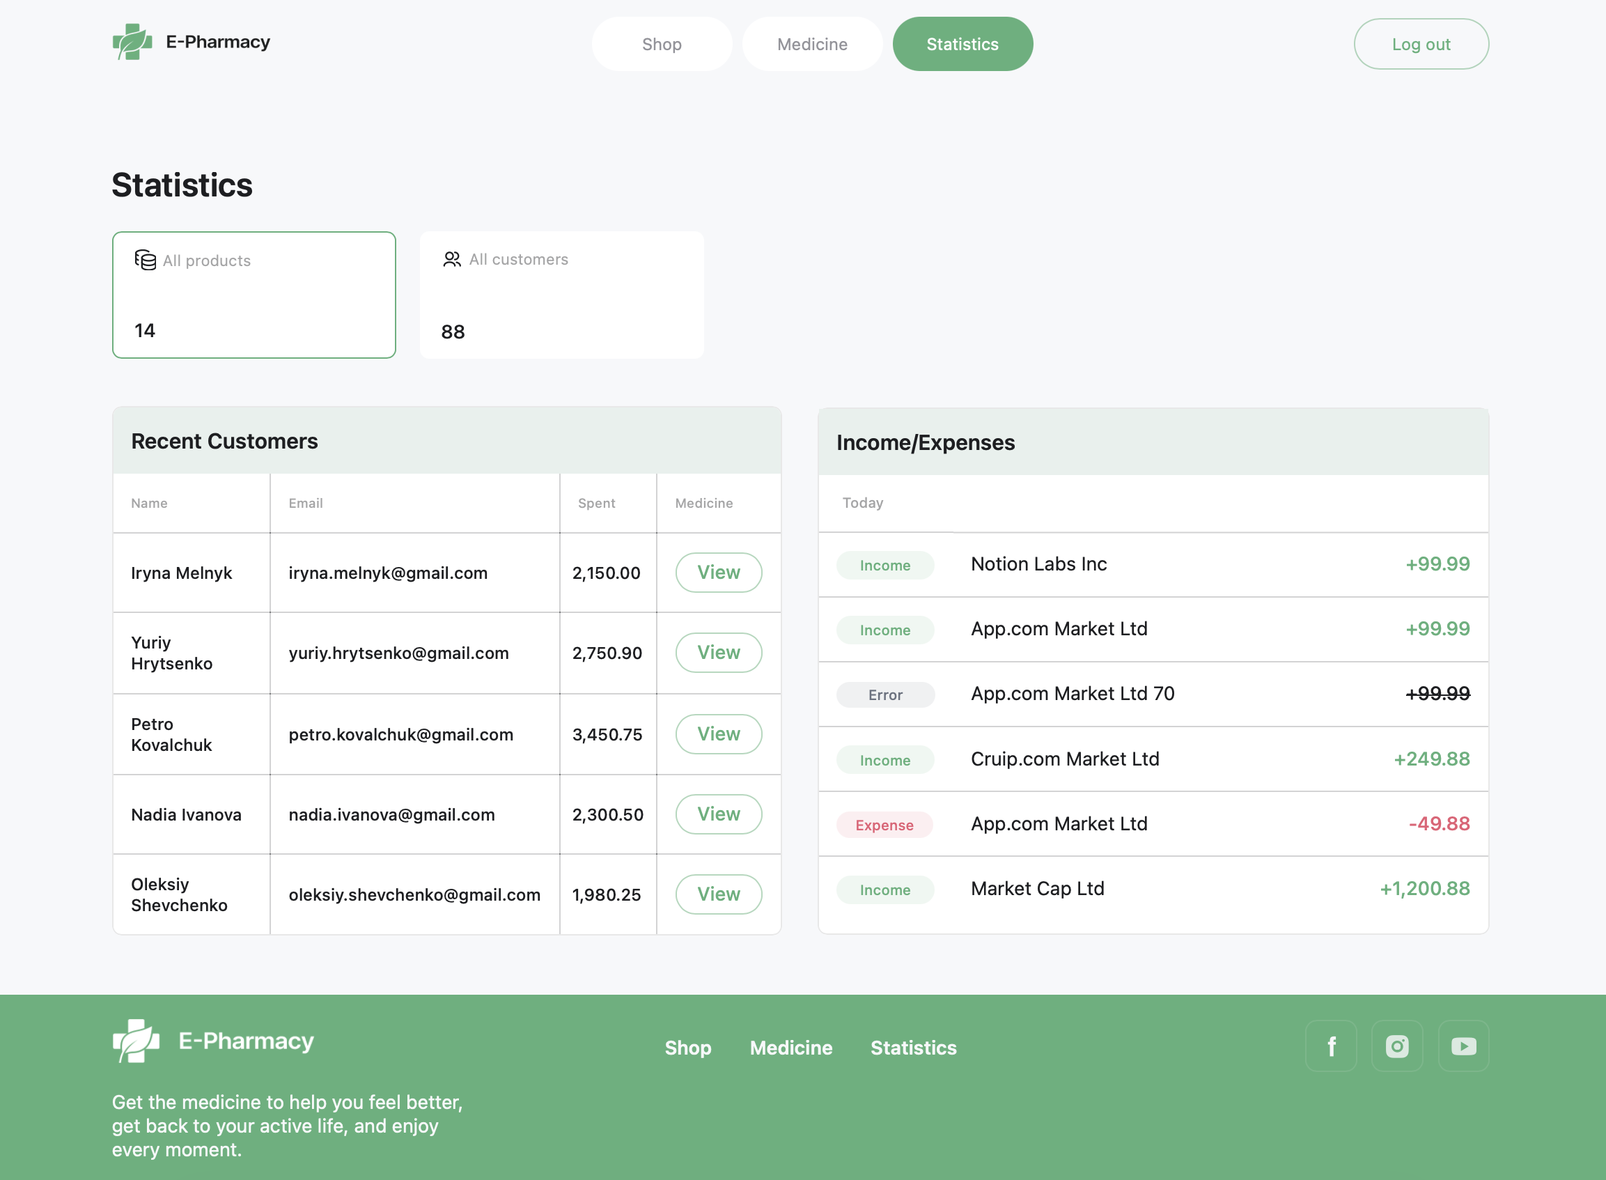Switch to the Shop tab in header
Image resolution: width=1606 pixels, height=1180 pixels.
(x=662, y=45)
